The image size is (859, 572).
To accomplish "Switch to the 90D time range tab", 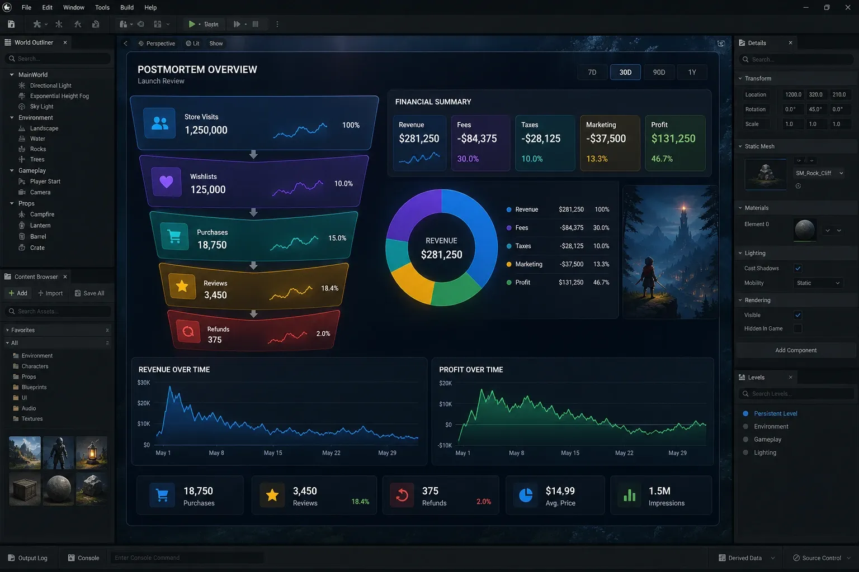I will point(659,73).
